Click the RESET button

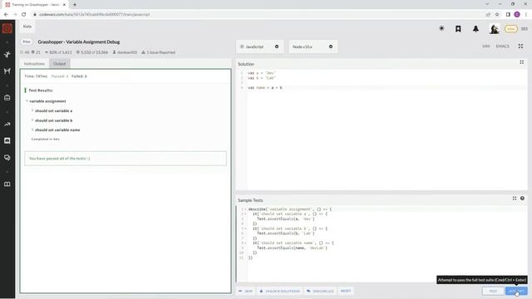[x=346, y=291]
